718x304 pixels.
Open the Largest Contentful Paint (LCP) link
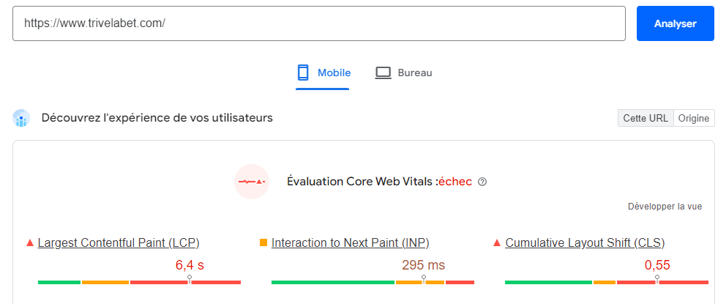point(119,242)
